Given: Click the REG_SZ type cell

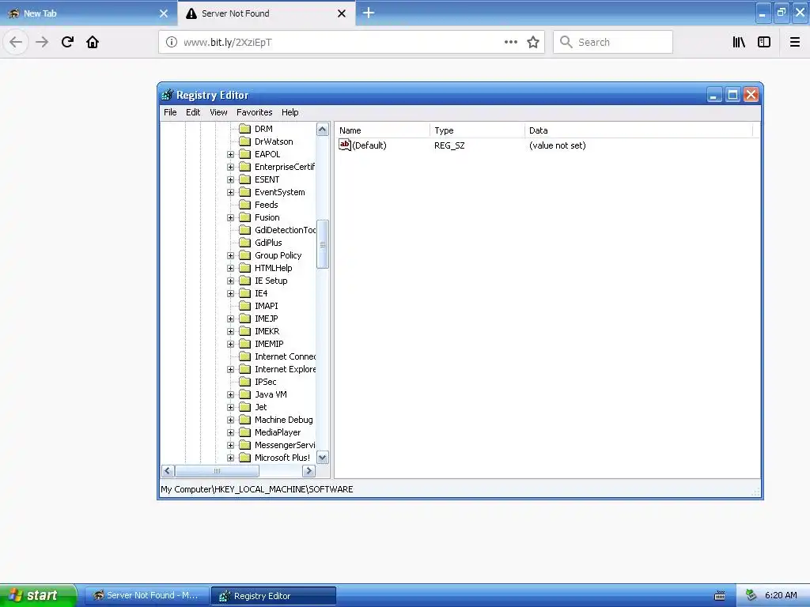Looking at the screenshot, I should pyautogui.click(x=449, y=145).
